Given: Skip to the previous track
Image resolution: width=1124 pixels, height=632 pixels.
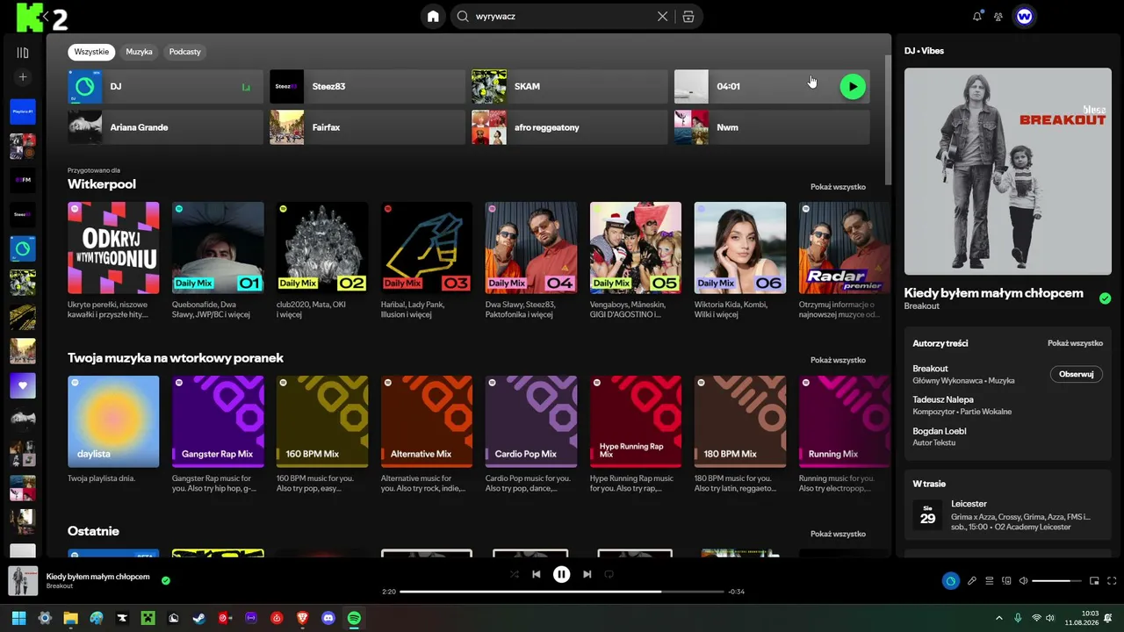Looking at the screenshot, I should tap(536, 574).
